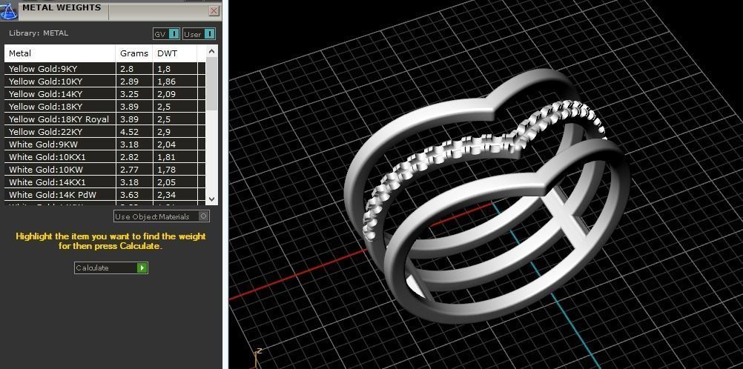Click the Calculate button
Viewport: 743px width, 369px height.
click(x=111, y=267)
